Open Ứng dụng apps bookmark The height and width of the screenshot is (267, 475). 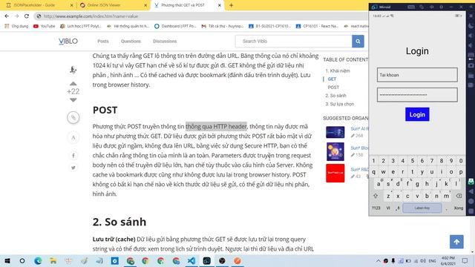coord(16,27)
